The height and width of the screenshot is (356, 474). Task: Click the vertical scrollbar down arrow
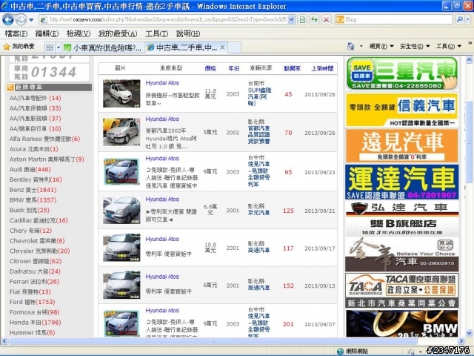tap(469, 333)
